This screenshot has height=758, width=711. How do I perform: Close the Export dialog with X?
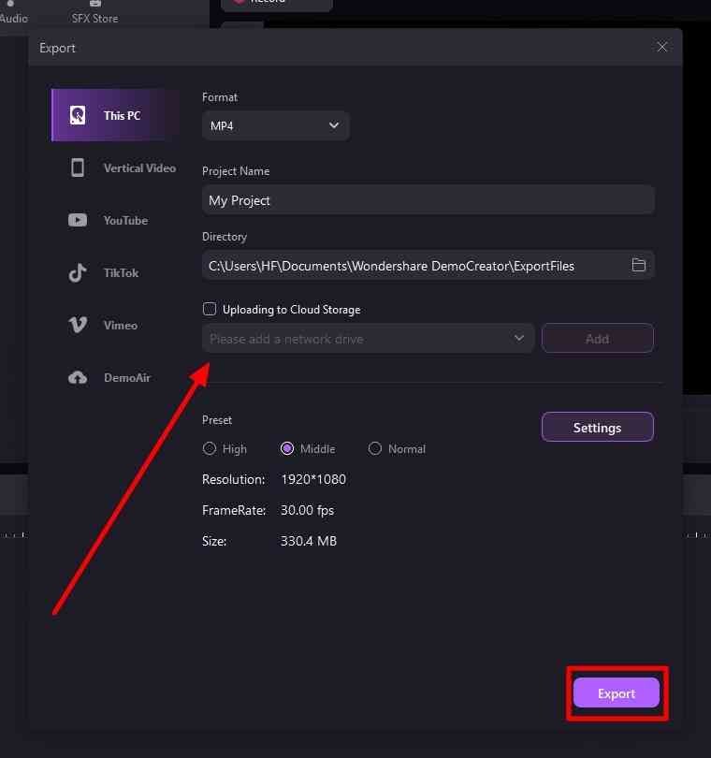tap(662, 47)
